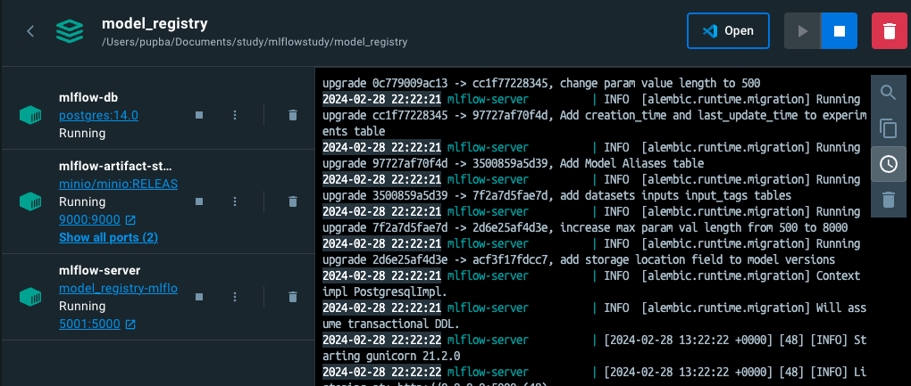Click the model_registry title heading
The width and height of the screenshot is (911, 386).
tap(155, 24)
